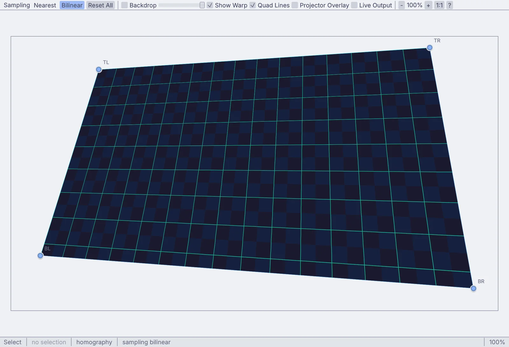
Task: Select the BR corner handle
Action: pyautogui.click(x=473, y=288)
